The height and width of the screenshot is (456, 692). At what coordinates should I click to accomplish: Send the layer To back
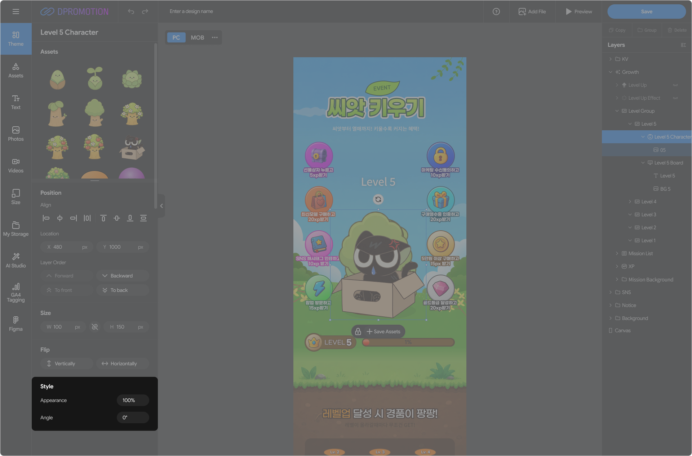pos(123,290)
